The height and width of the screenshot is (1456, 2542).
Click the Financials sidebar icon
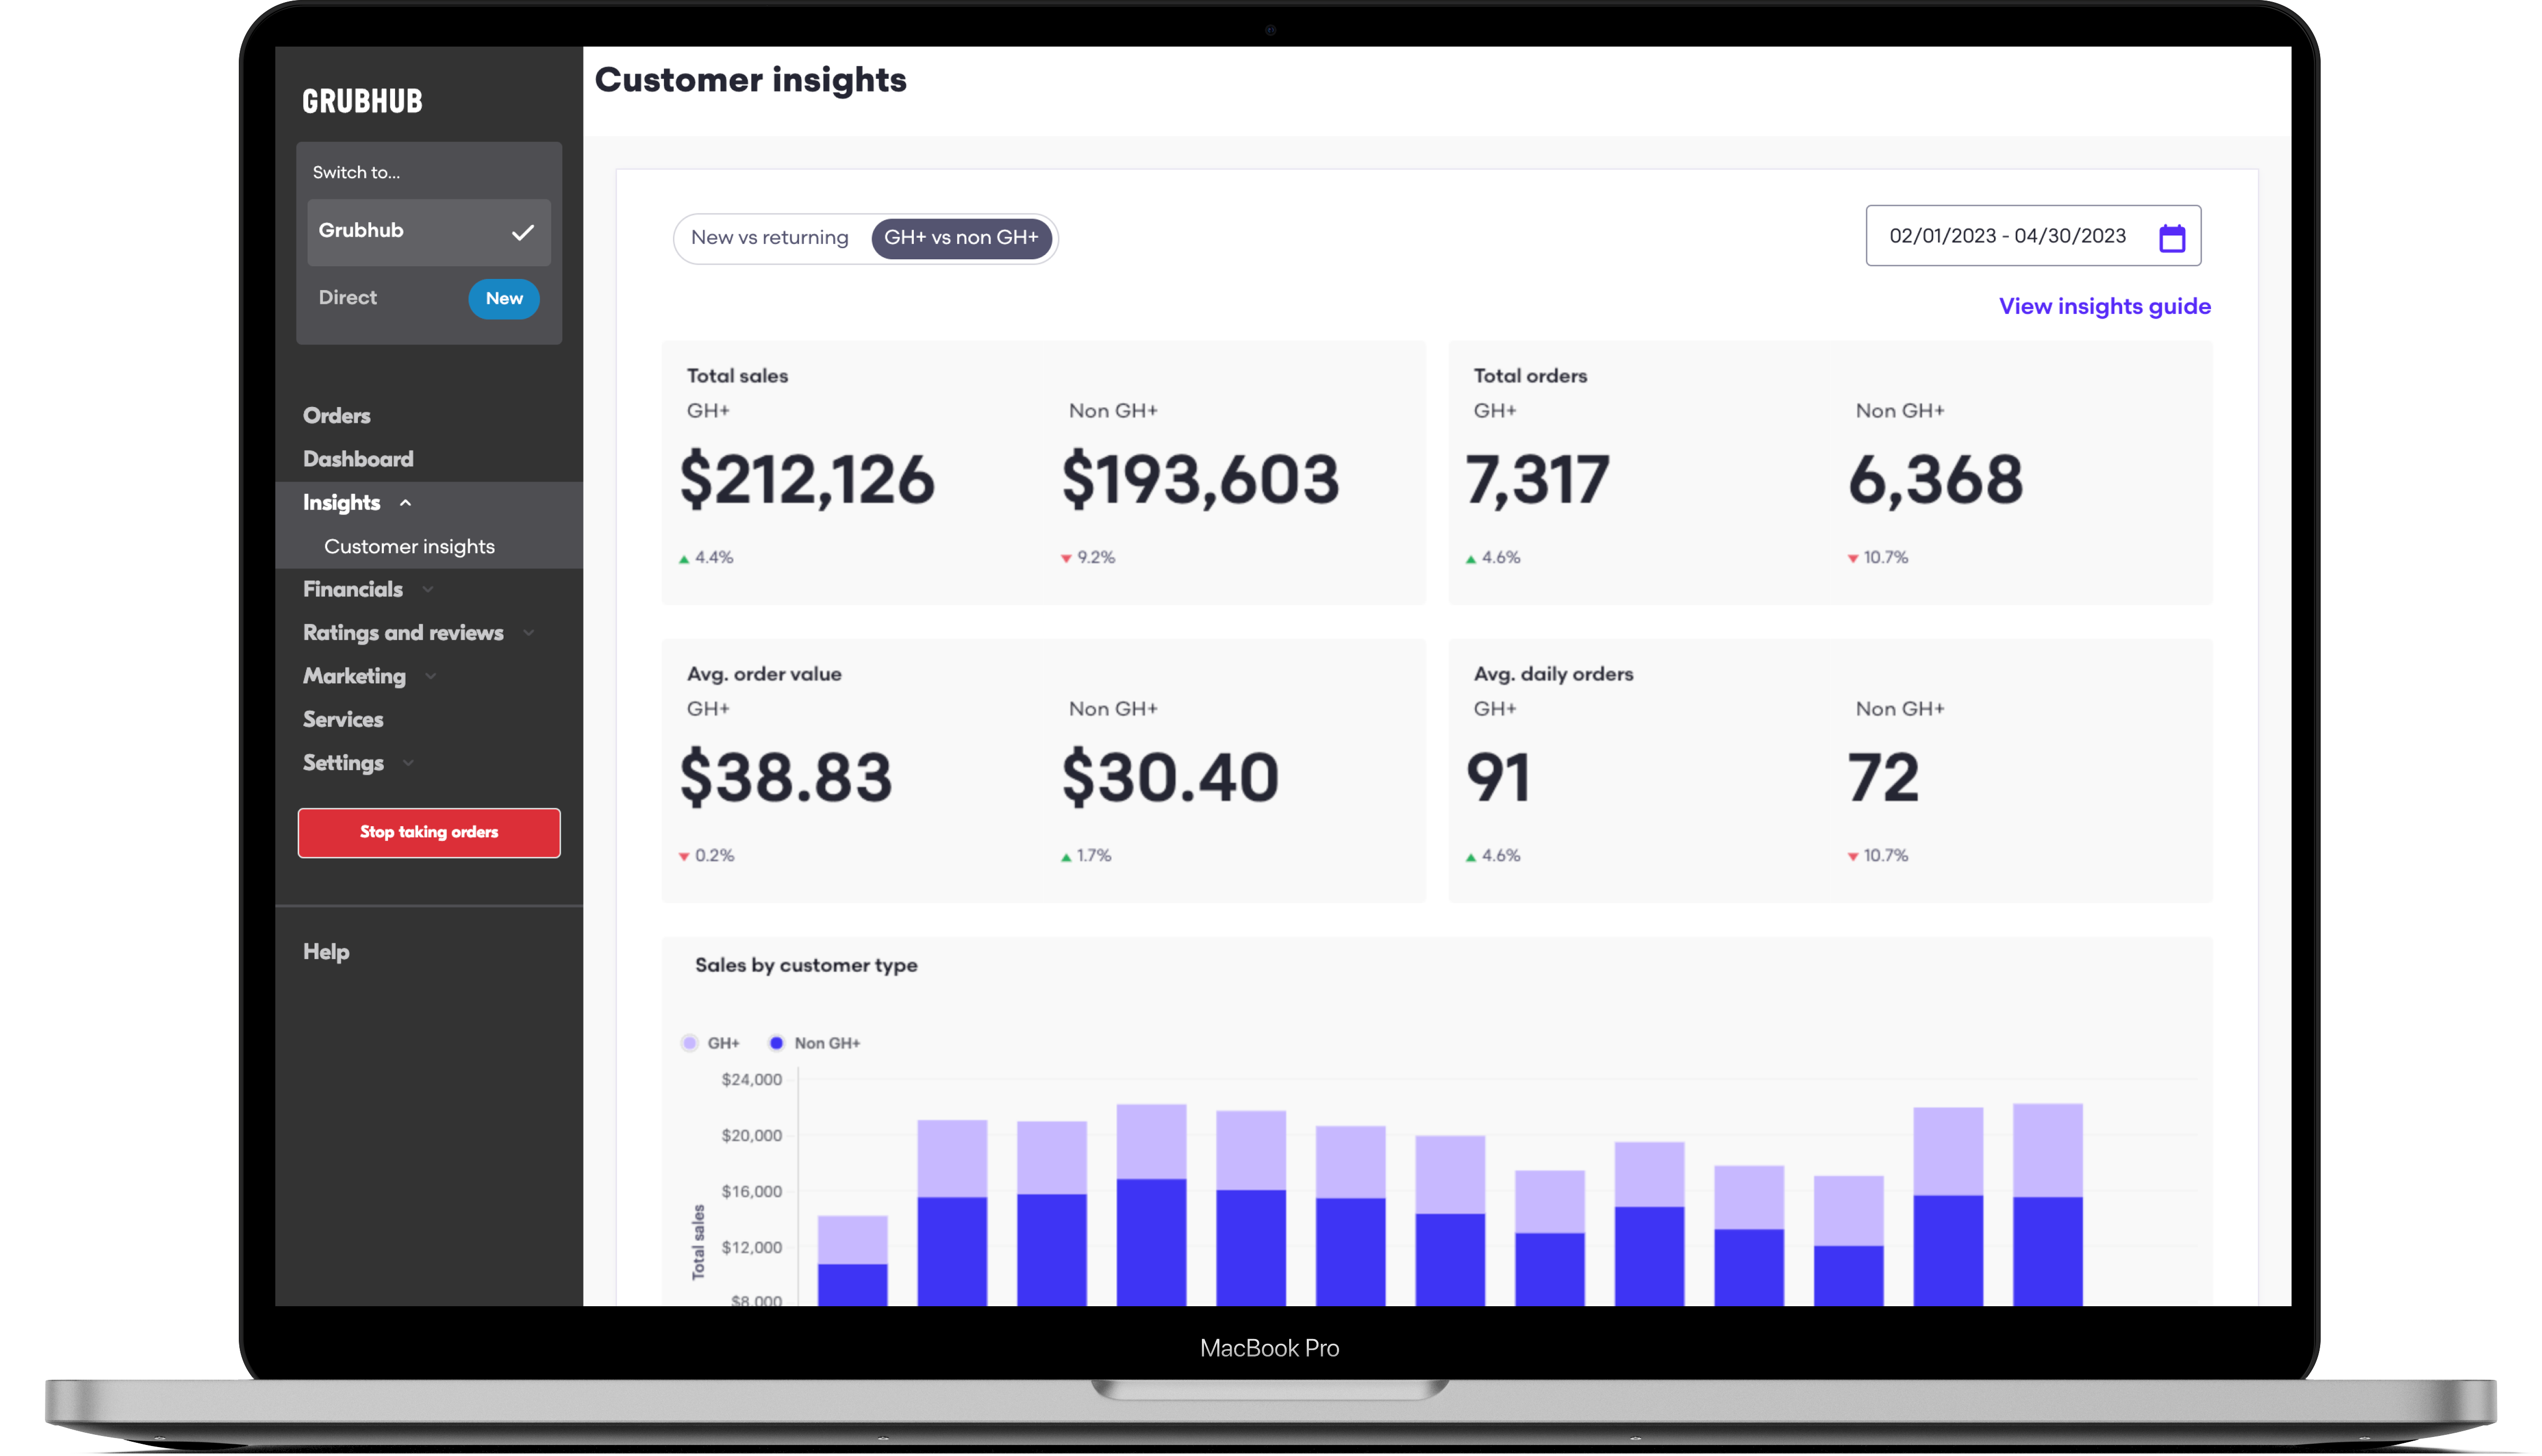coord(351,589)
